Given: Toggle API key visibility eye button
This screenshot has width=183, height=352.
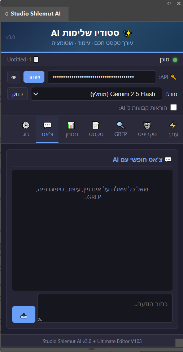Looking at the screenshot, I should 14,77.
